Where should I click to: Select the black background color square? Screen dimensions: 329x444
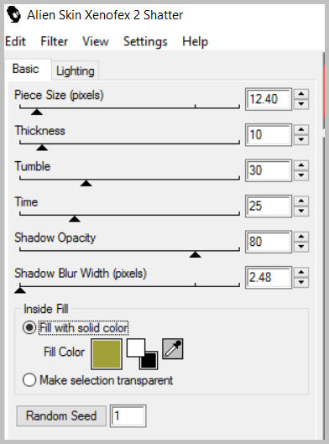[x=149, y=360]
